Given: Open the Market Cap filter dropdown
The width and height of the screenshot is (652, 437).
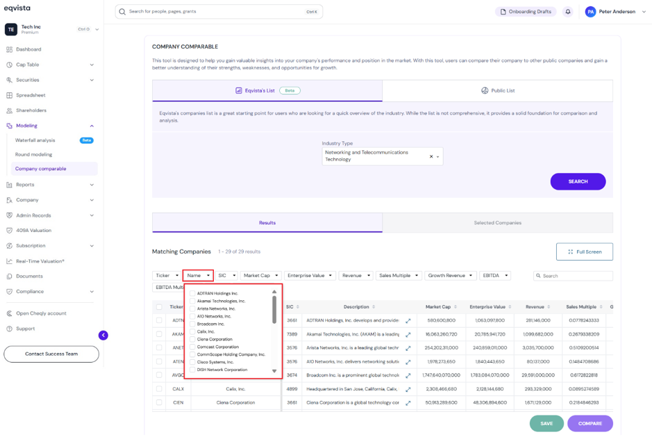Looking at the screenshot, I should coord(260,276).
